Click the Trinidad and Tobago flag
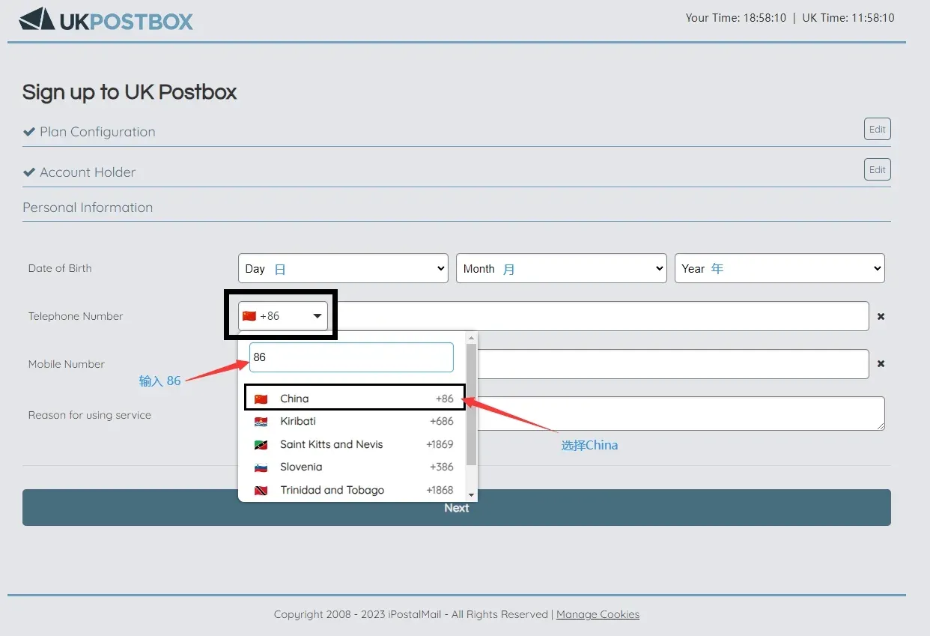930x636 pixels. tap(261, 491)
